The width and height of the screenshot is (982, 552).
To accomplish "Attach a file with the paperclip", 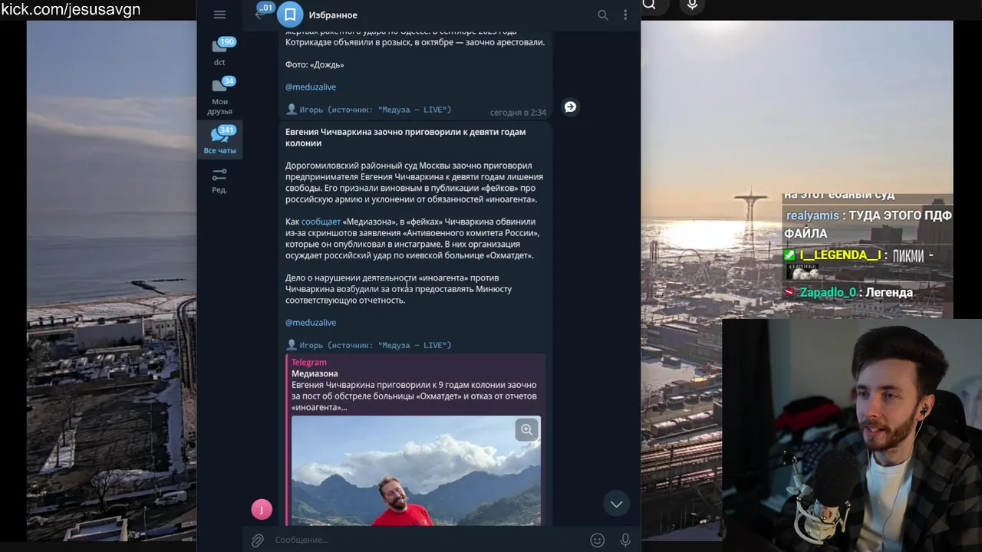I will tap(258, 540).
